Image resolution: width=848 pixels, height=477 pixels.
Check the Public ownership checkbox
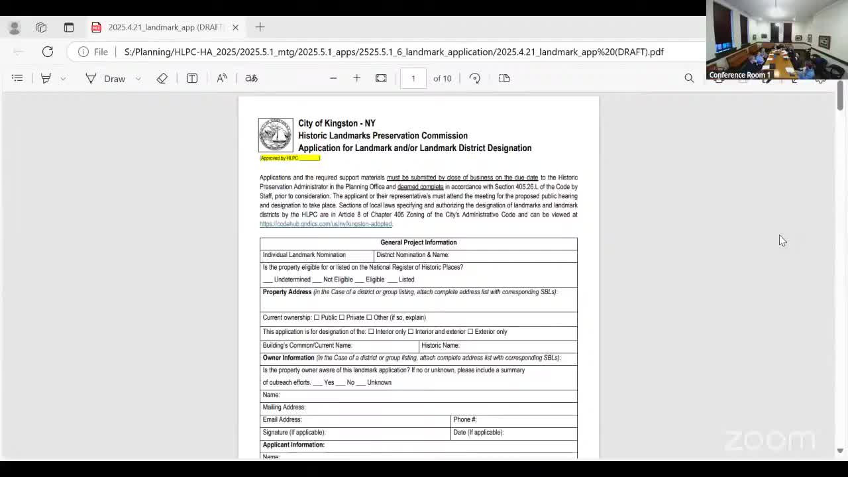317,317
